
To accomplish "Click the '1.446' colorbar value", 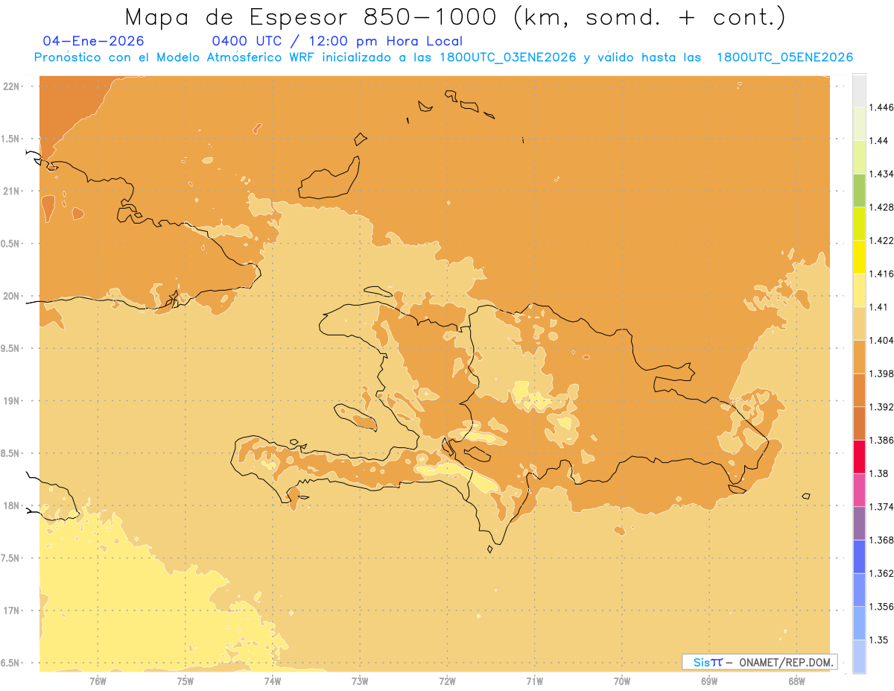I will 881,107.
